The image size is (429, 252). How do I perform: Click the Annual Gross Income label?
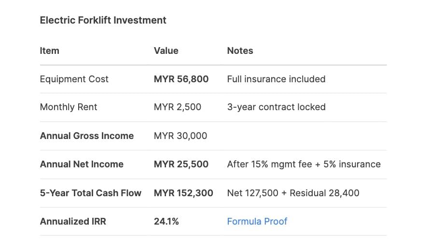[x=87, y=136]
